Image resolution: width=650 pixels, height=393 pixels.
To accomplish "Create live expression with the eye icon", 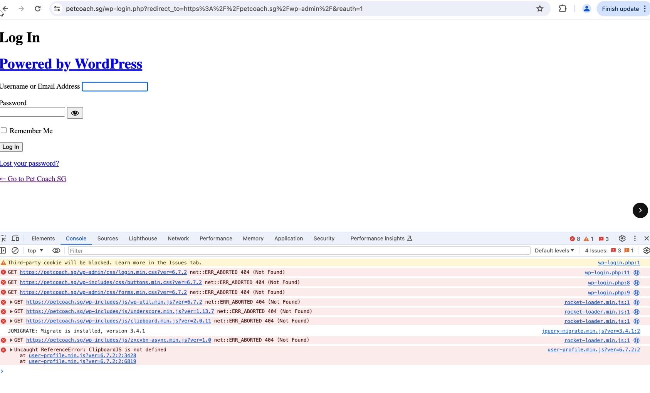I will point(56,250).
